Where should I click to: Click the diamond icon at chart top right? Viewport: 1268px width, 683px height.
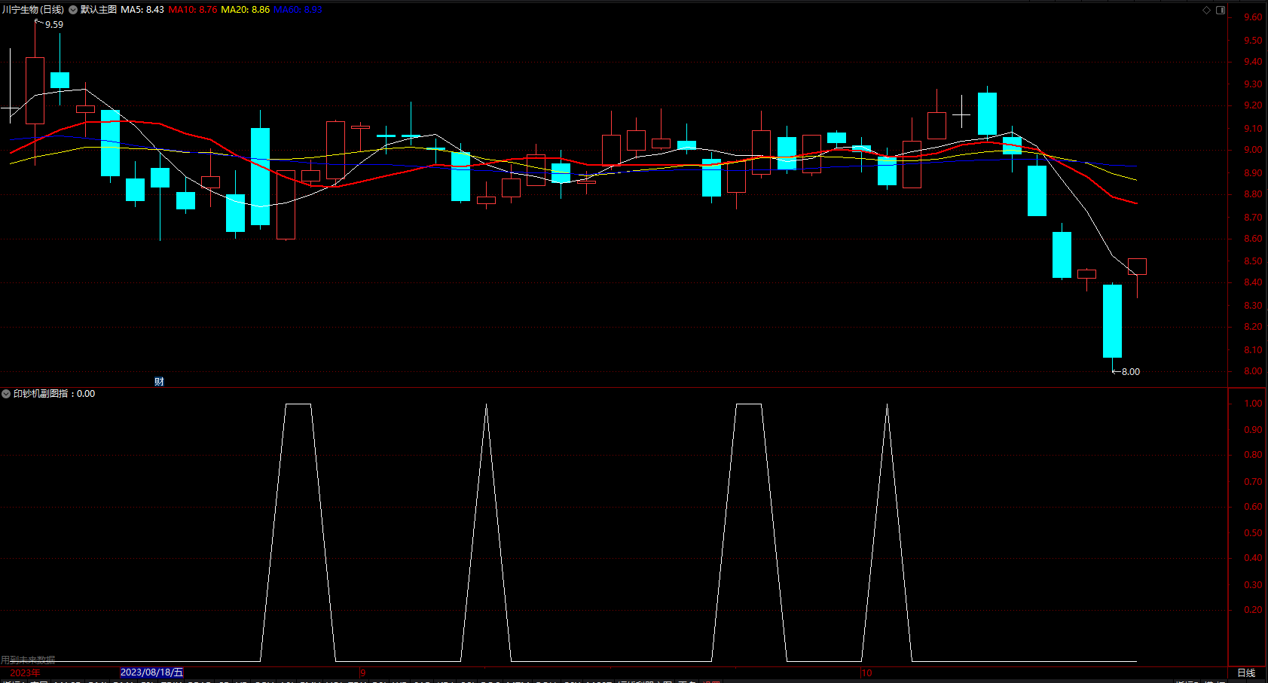click(x=1206, y=10)
